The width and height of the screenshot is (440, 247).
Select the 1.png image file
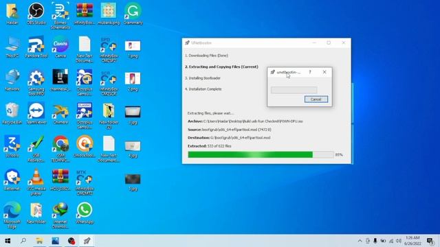[x=133, y=49]
